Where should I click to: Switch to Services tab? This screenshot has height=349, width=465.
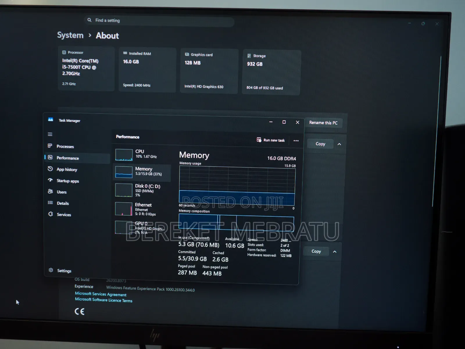click(77, 215)
